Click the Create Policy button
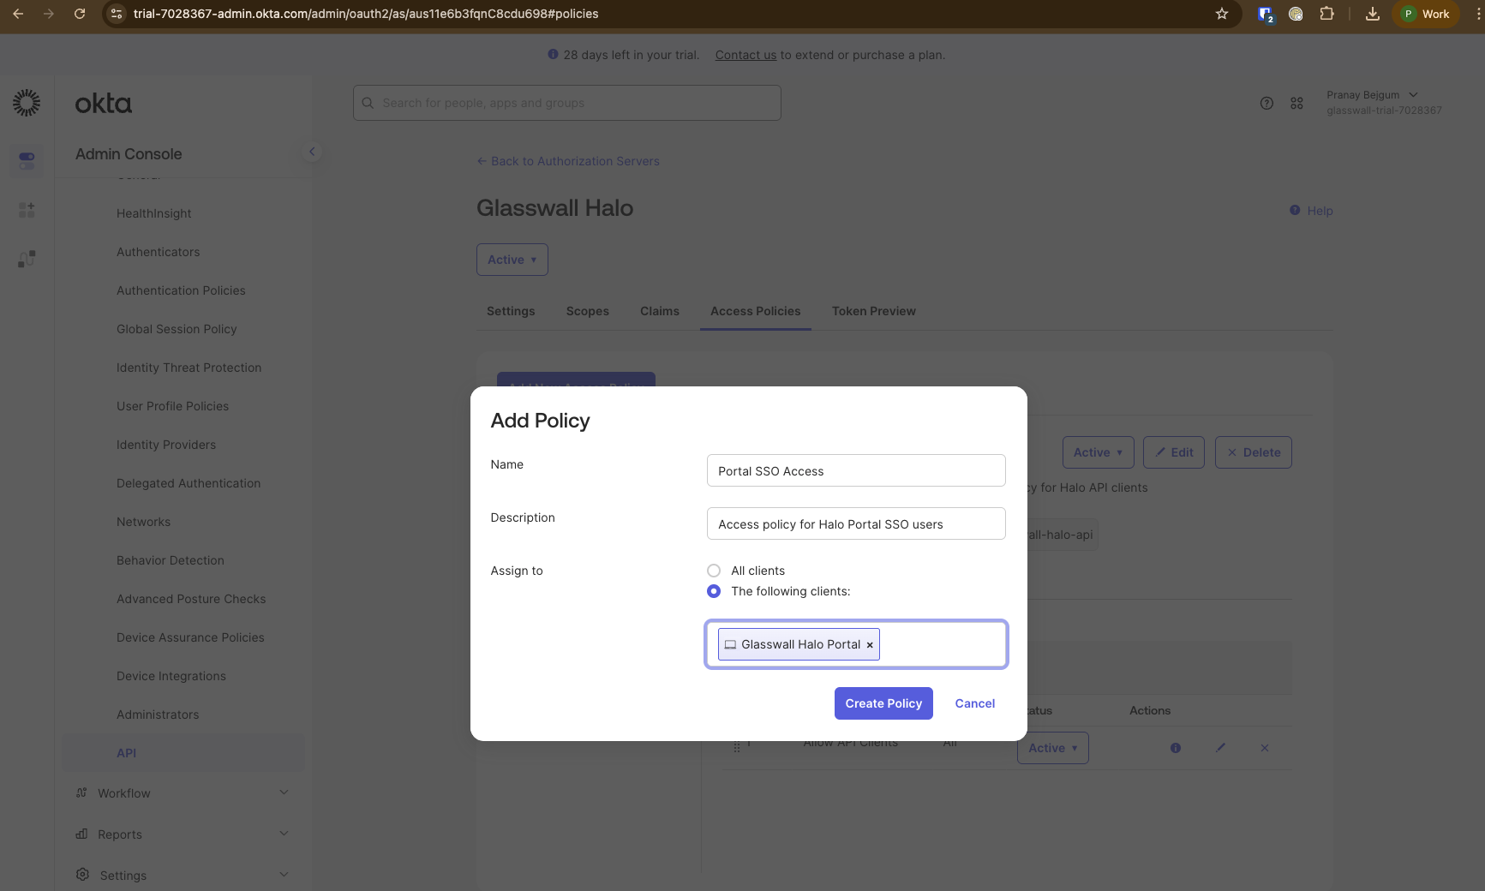Image resolution: width=1485 pixels, height=891 pixels. coord(883,703)
